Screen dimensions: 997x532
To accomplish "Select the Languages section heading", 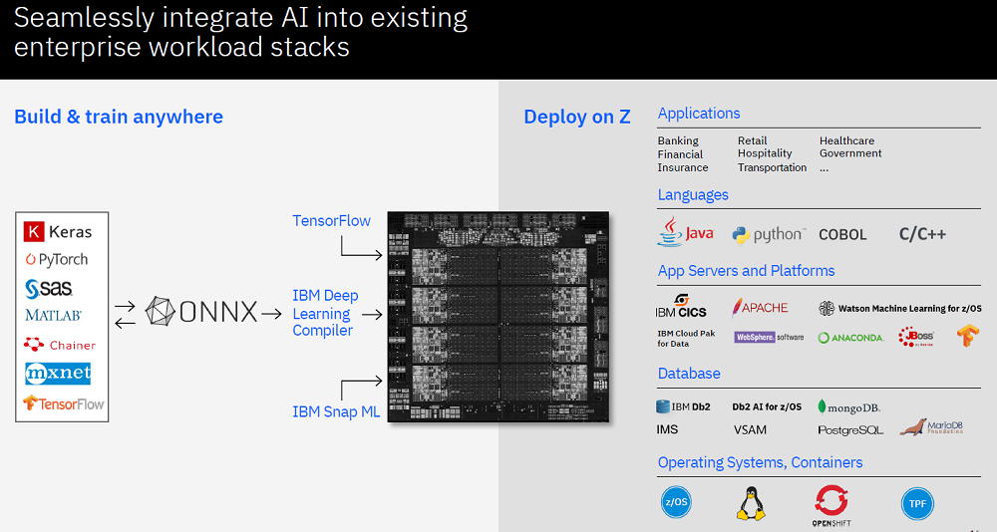I will point(693,194).
